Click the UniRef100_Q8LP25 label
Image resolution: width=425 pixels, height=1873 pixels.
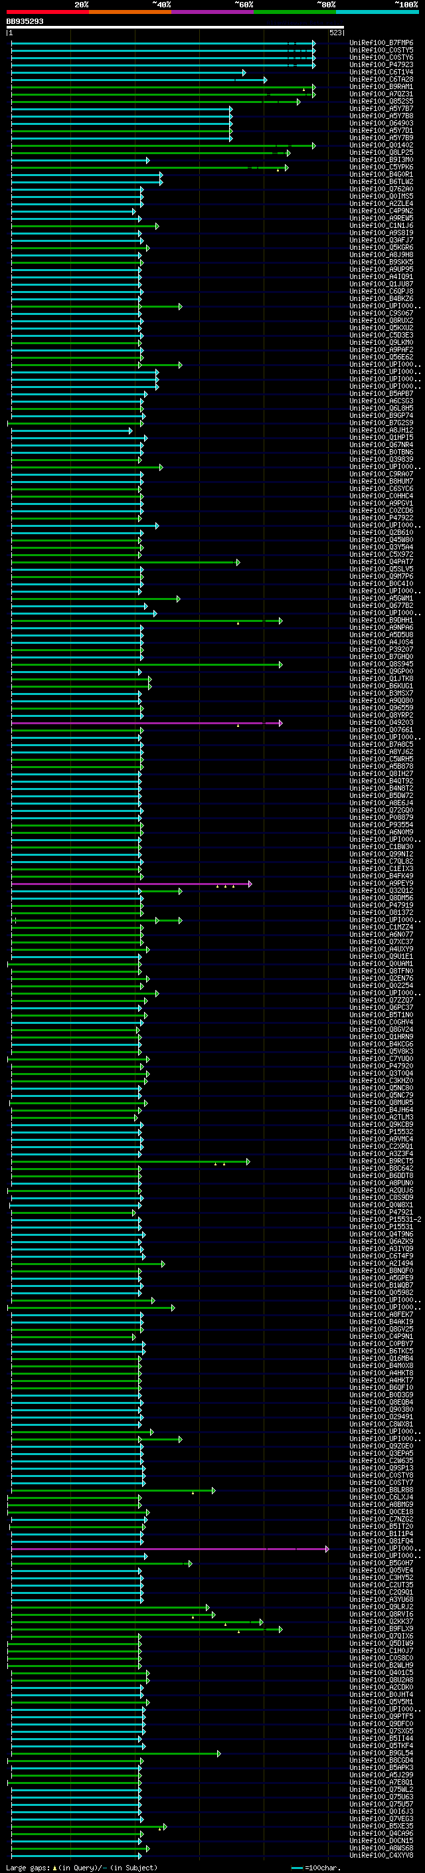point(381,153)
